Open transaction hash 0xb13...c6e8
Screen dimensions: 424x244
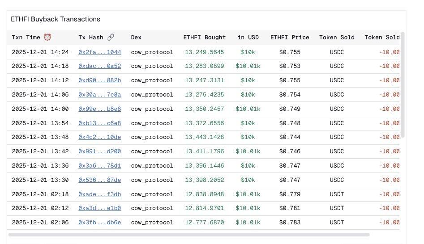99,123
